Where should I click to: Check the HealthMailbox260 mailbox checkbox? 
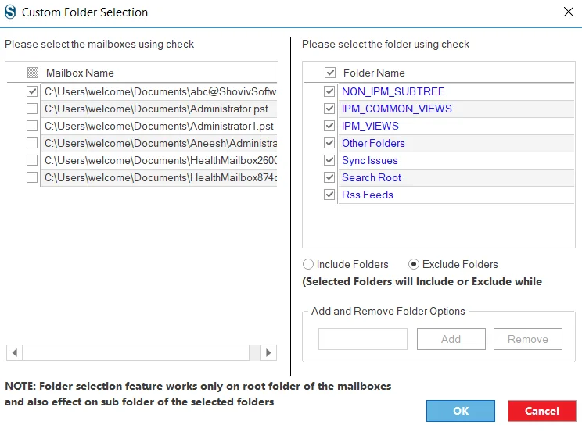32,160
